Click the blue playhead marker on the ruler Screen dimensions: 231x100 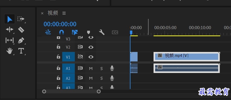pyautogui.click(x=131, y=33)
